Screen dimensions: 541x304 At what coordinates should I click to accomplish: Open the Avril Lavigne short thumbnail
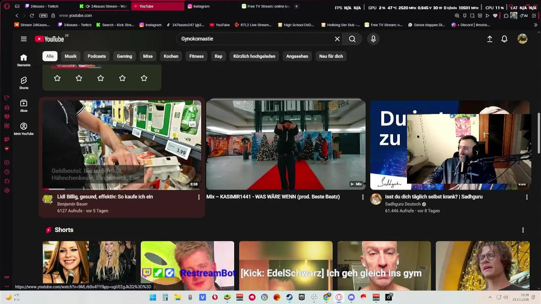(89, 266)
